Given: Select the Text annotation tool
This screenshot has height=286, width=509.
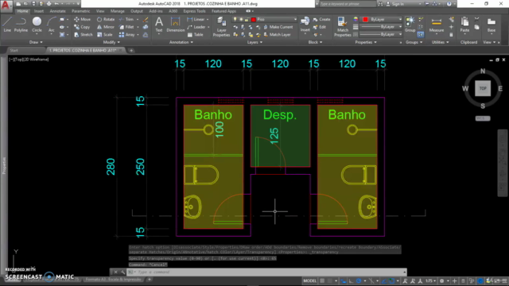Looking at the screenshot, I should (159, 25).
